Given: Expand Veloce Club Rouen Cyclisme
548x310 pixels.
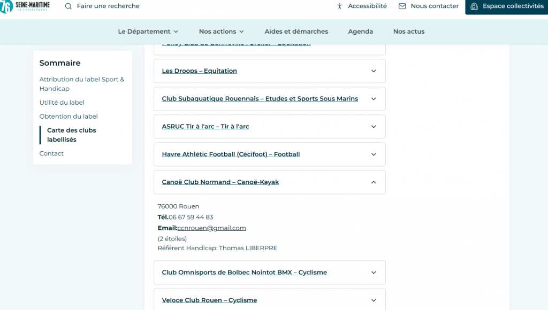Looking at the screenshot, I should click(374, 300).
